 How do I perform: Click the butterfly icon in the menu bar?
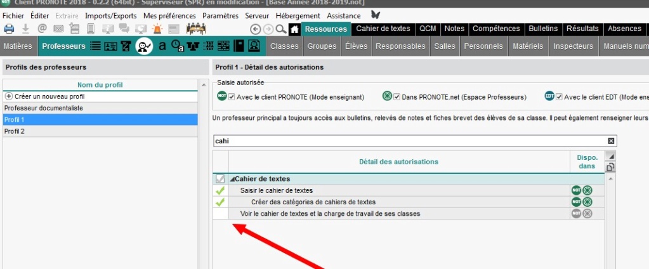[x=376, y=15]
